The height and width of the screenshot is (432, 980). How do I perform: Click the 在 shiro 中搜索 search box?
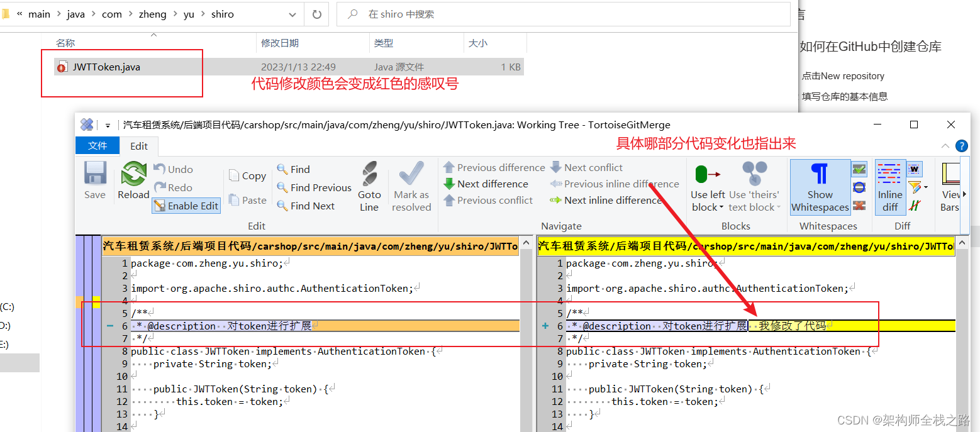point(564,14)
